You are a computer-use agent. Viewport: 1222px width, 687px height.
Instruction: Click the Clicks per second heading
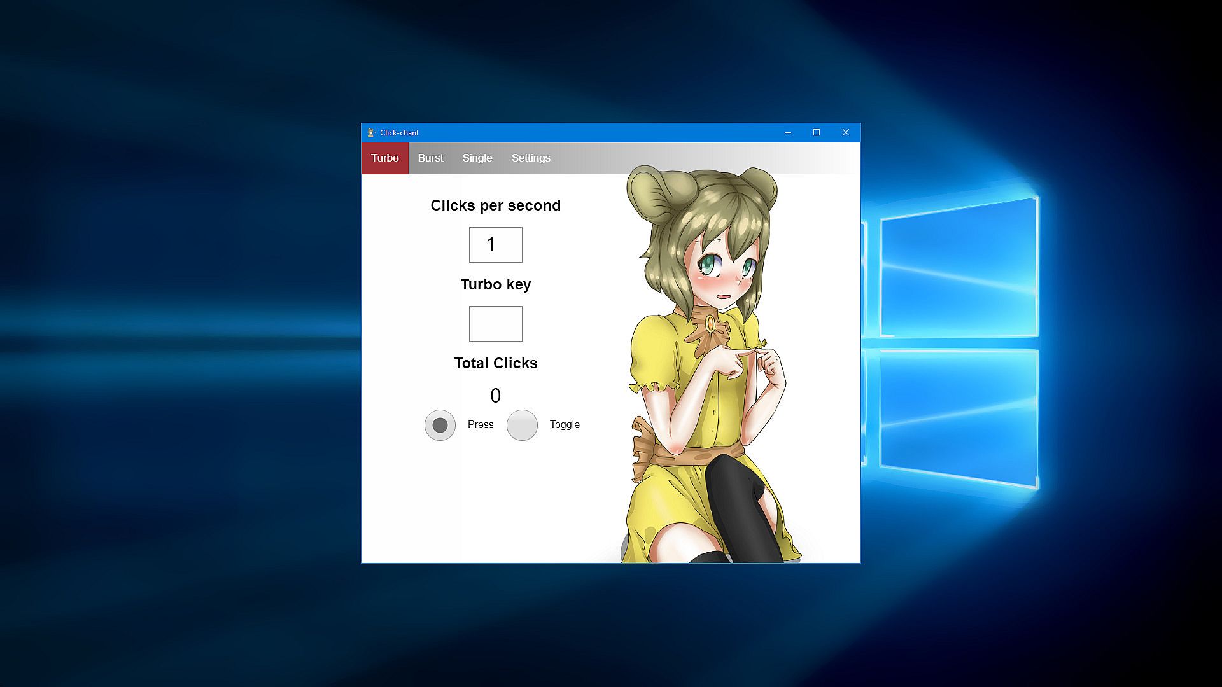click(x=495, y=205)
